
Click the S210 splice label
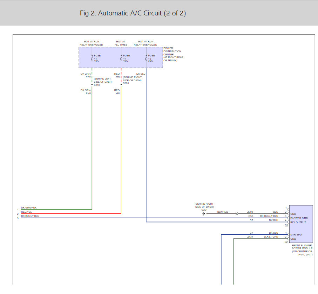click(97, 85)
